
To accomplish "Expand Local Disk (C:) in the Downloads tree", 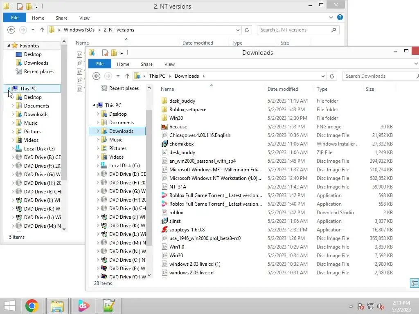I will pos(98,166).
